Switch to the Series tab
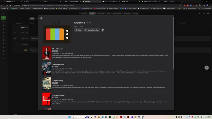The width and height of the screenshot is (212, 119). pos(135,13)
